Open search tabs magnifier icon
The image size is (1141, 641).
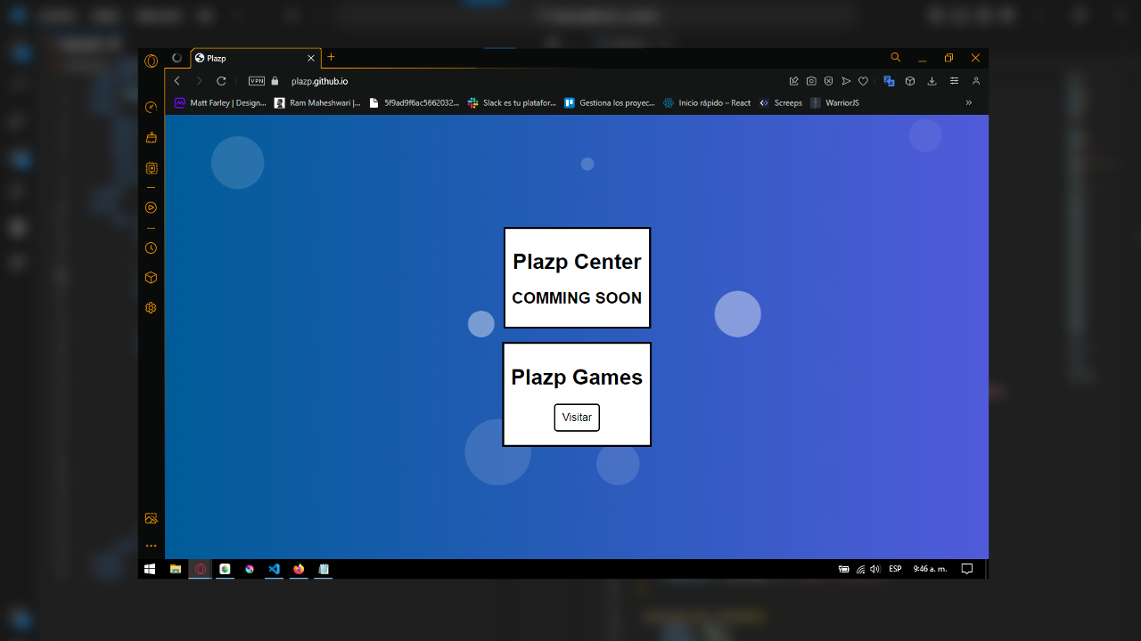[x=896, y=58]
